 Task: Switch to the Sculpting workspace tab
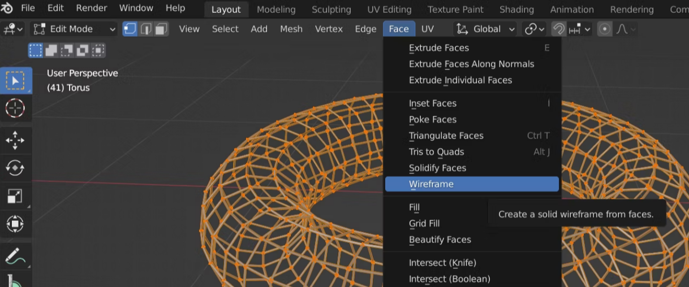point(331,10)
